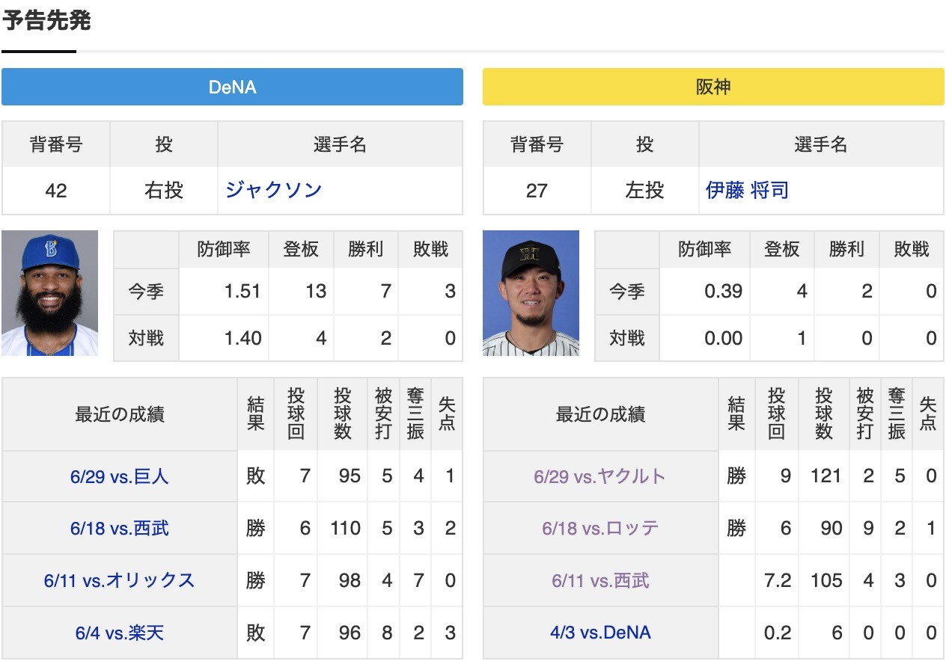Open ジャクソン player profile link

pyautogui.click(x=273, y=190)
